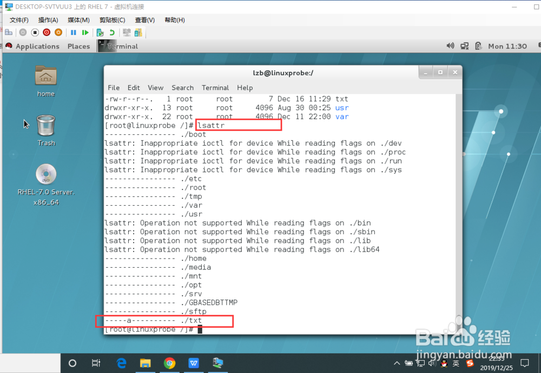
Task: Close the lzb@linuxprobe terminal window
Action: (455, 72)
